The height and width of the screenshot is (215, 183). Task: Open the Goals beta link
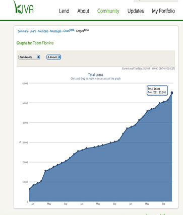pyautogui.click(x=69, y=31)
